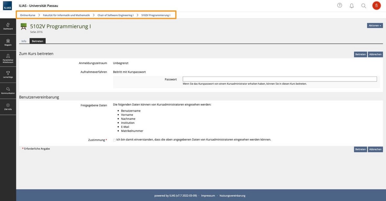Open the help question mark icon

340,5
